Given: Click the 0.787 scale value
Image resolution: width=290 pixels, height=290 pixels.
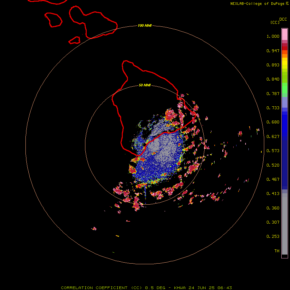Looking at the screenshot, I should (x=273, y=93).
